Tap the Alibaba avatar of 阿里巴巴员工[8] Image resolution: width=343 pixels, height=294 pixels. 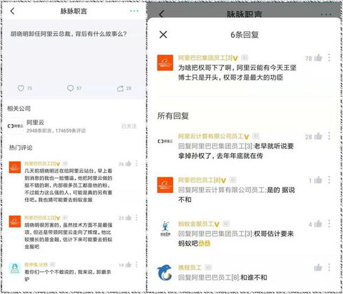[x=165, y=185]
